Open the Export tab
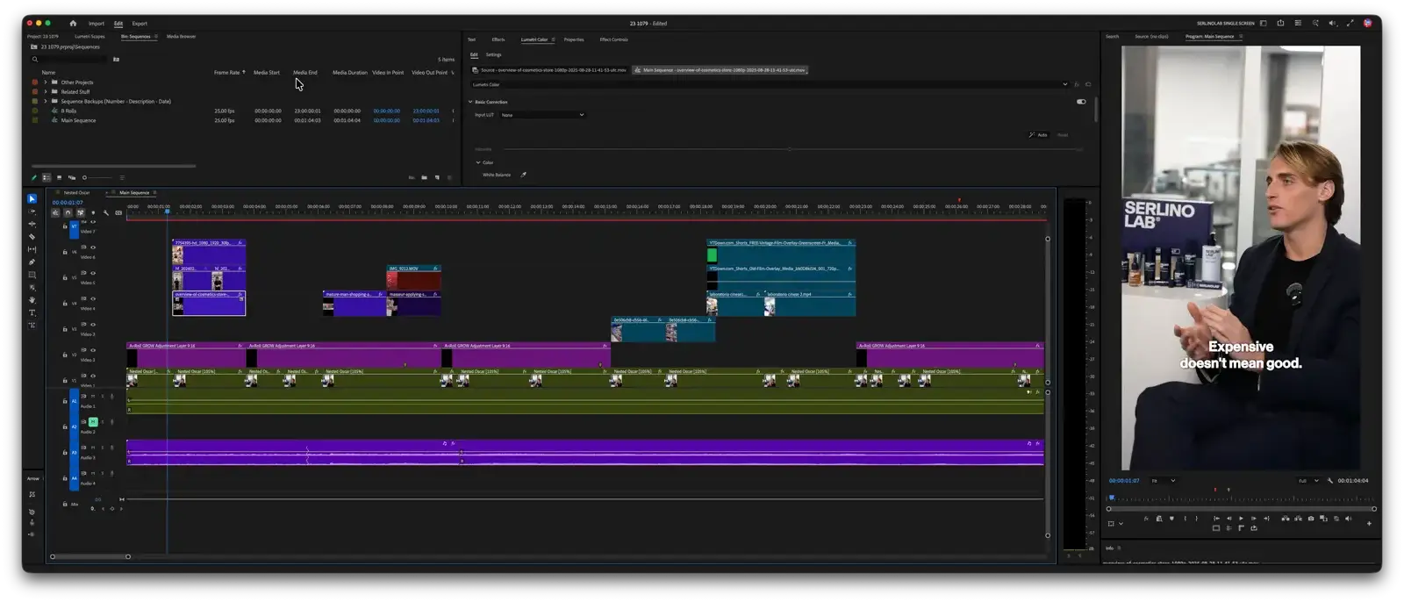 pyautogui.click(x=140, y=24)
